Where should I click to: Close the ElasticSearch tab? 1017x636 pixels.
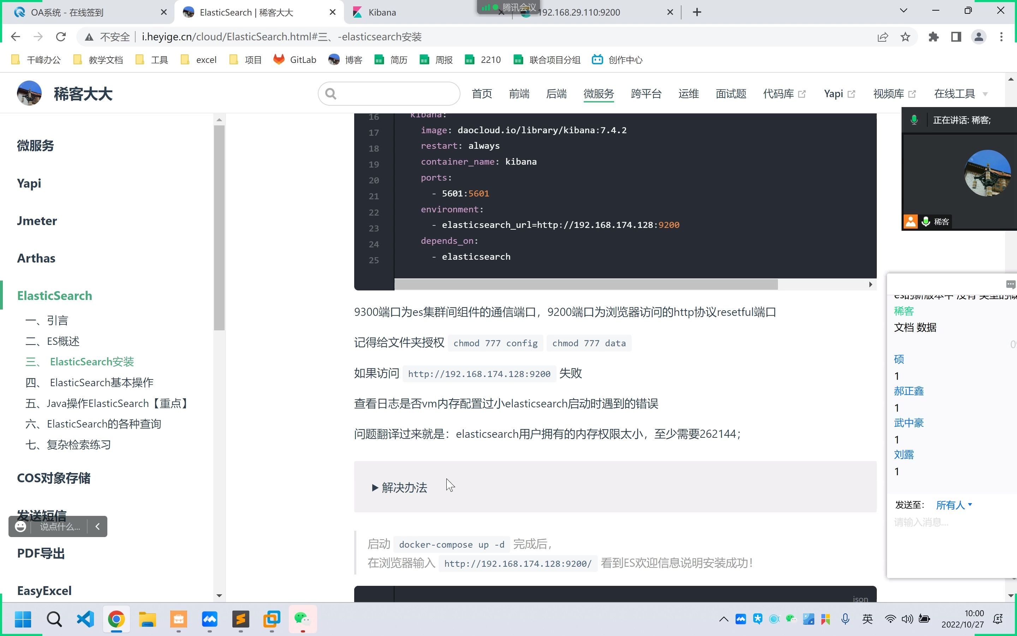pyautogui.click(x=332, y=12)
